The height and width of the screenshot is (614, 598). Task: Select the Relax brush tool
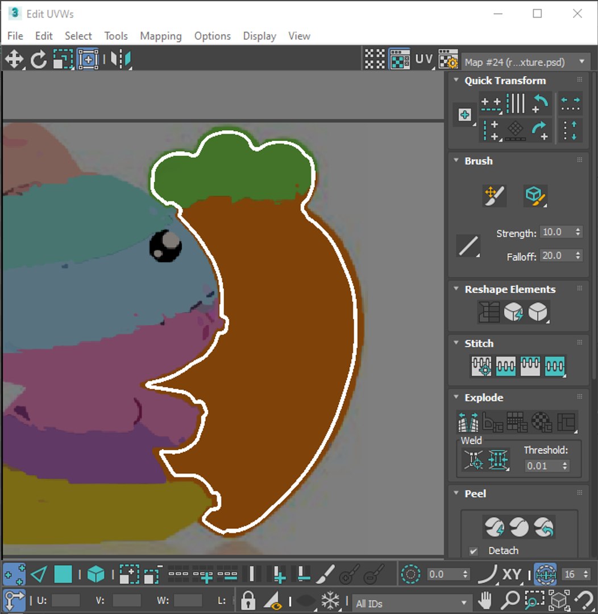(535, 196)
